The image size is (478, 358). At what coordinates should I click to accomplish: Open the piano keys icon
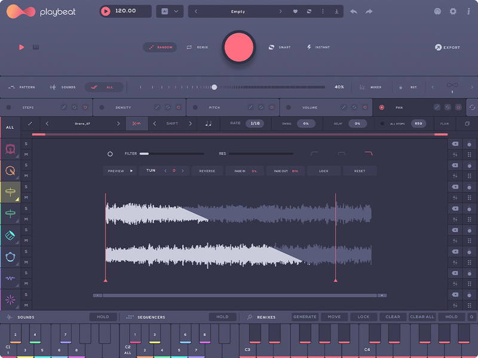pyautogui.click(x=36, y=47)
